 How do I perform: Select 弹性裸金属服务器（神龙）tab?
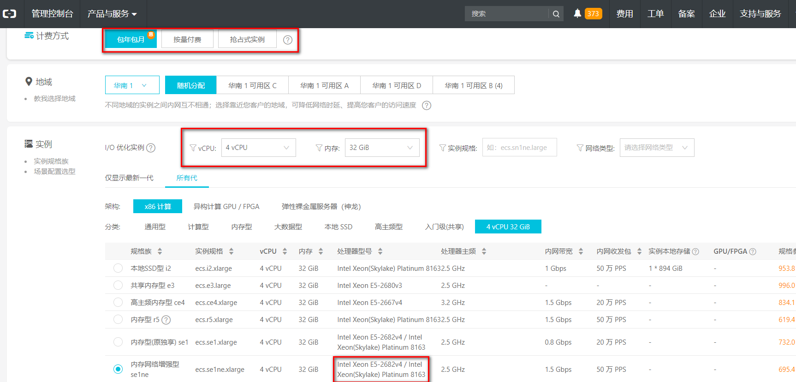[321, 207]
